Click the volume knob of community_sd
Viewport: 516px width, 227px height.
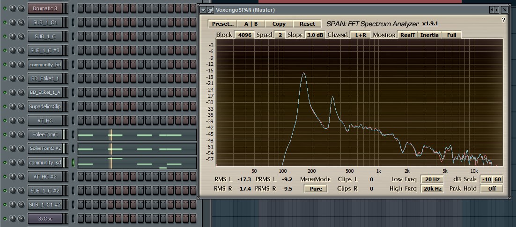[21, 163]
